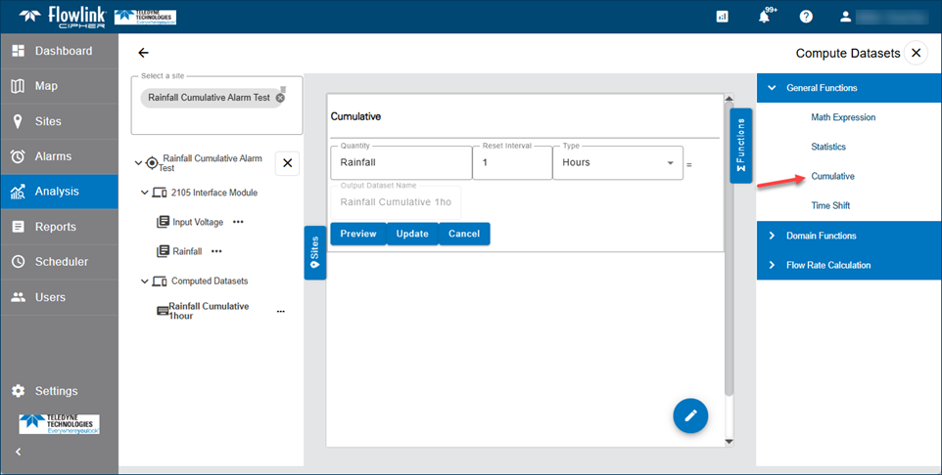Click the blue pencil edit button
Screen dimensions: 942x475
(x=690, y=415)
